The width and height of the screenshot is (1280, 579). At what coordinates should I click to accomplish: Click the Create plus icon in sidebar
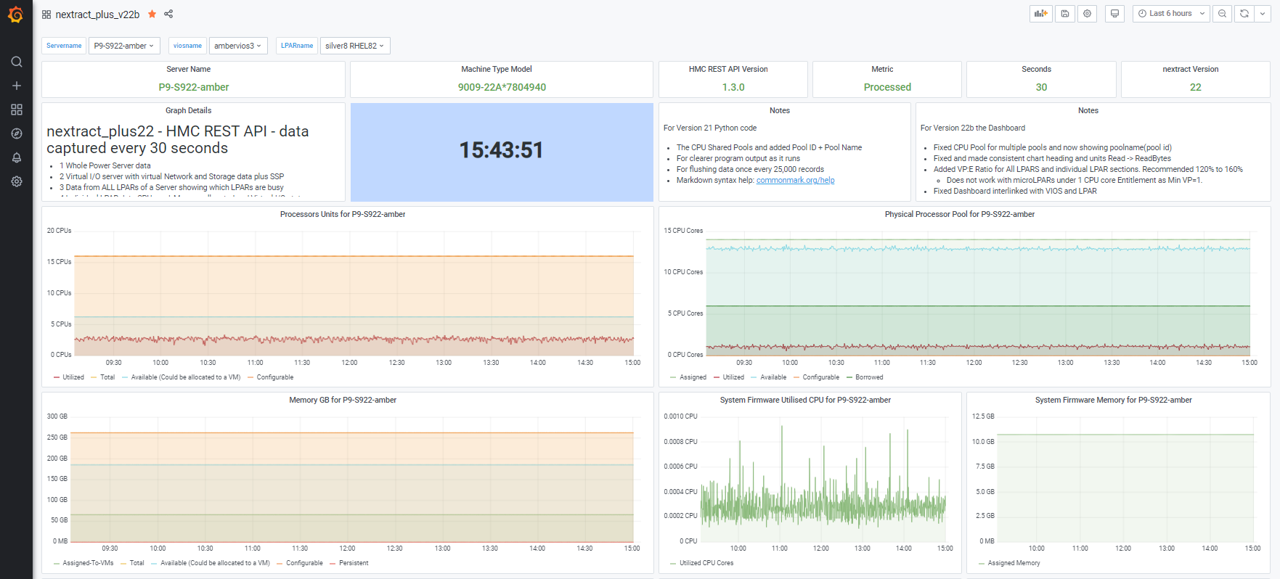tap(16, 86)
